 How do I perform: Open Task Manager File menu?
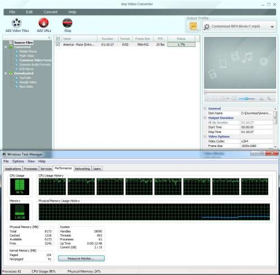click(x=6, y=161)
